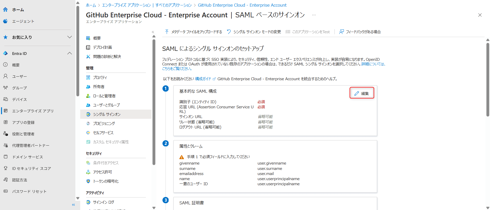490x210 pixels.
Task: Open エンタープライズ アプリケーション | すべてのアプリケーション breadcrumb
Action: [x=147, y=5]
